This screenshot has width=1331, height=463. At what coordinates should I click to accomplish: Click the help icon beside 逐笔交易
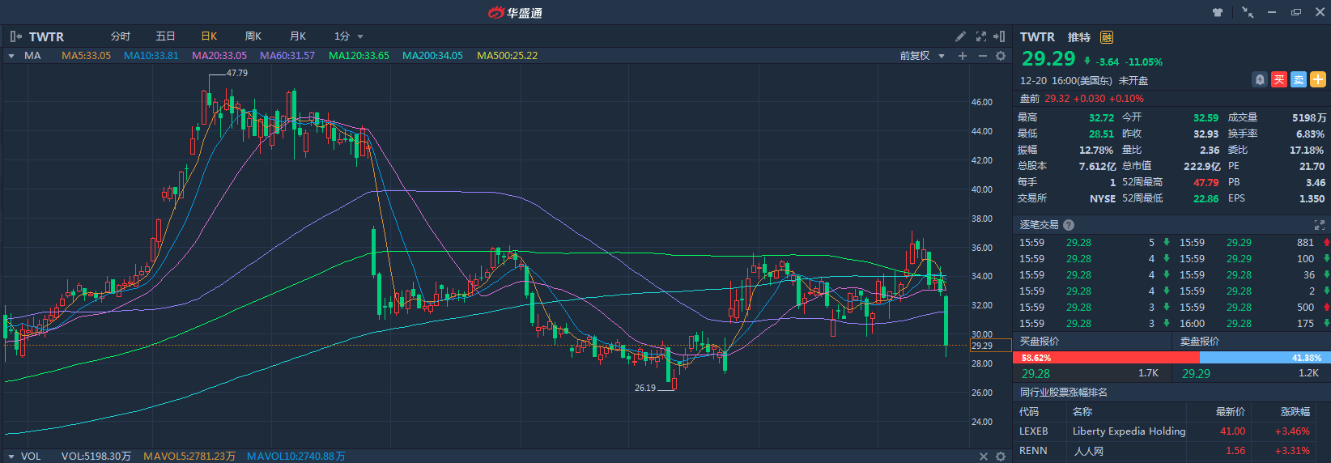(x=1069, y=225)
